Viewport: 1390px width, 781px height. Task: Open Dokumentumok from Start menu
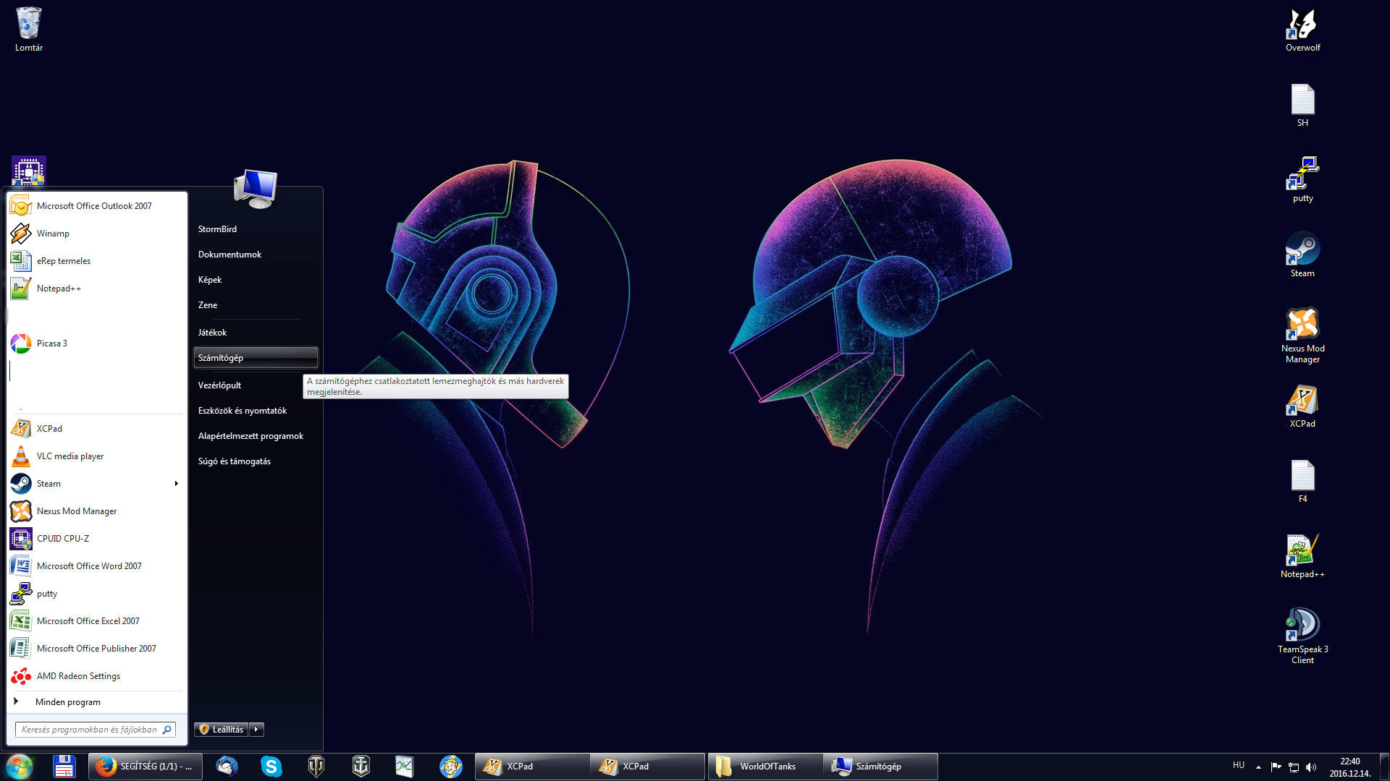tap(256, 255)
